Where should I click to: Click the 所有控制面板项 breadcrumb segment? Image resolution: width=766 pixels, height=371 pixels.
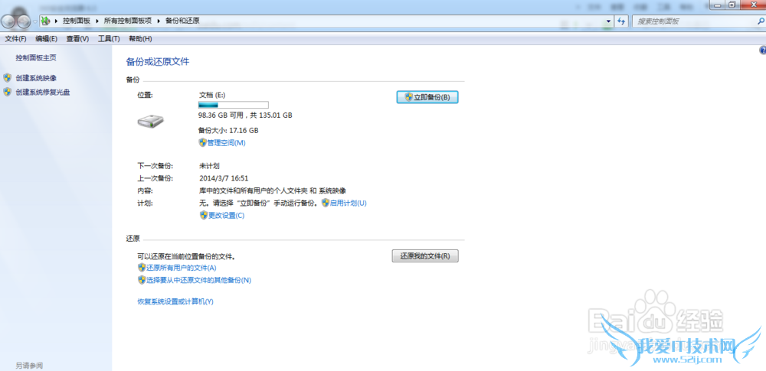(128, 21)
